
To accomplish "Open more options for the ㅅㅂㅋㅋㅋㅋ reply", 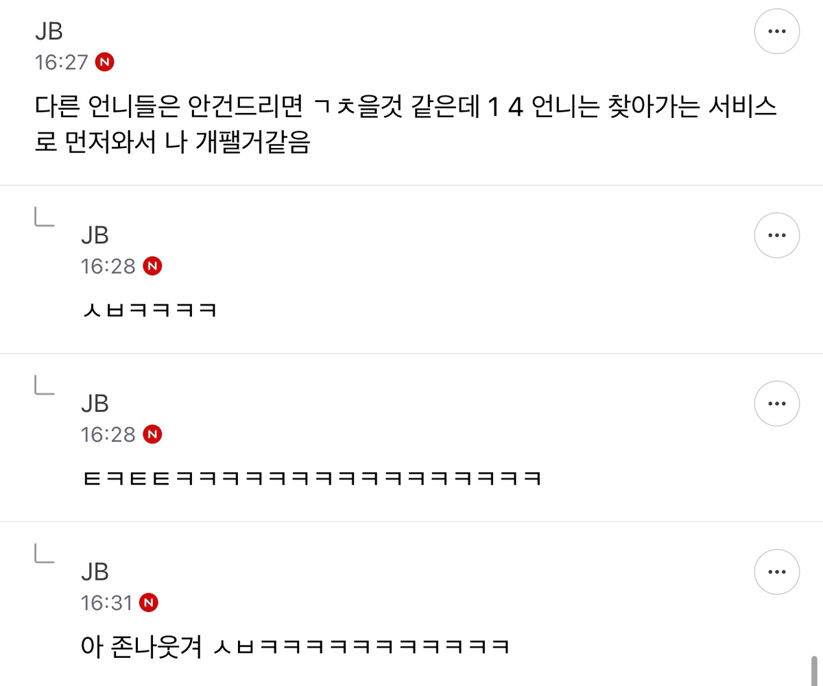I will tap(776, 235).
